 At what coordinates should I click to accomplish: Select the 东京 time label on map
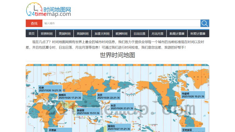tap(122, 107)
